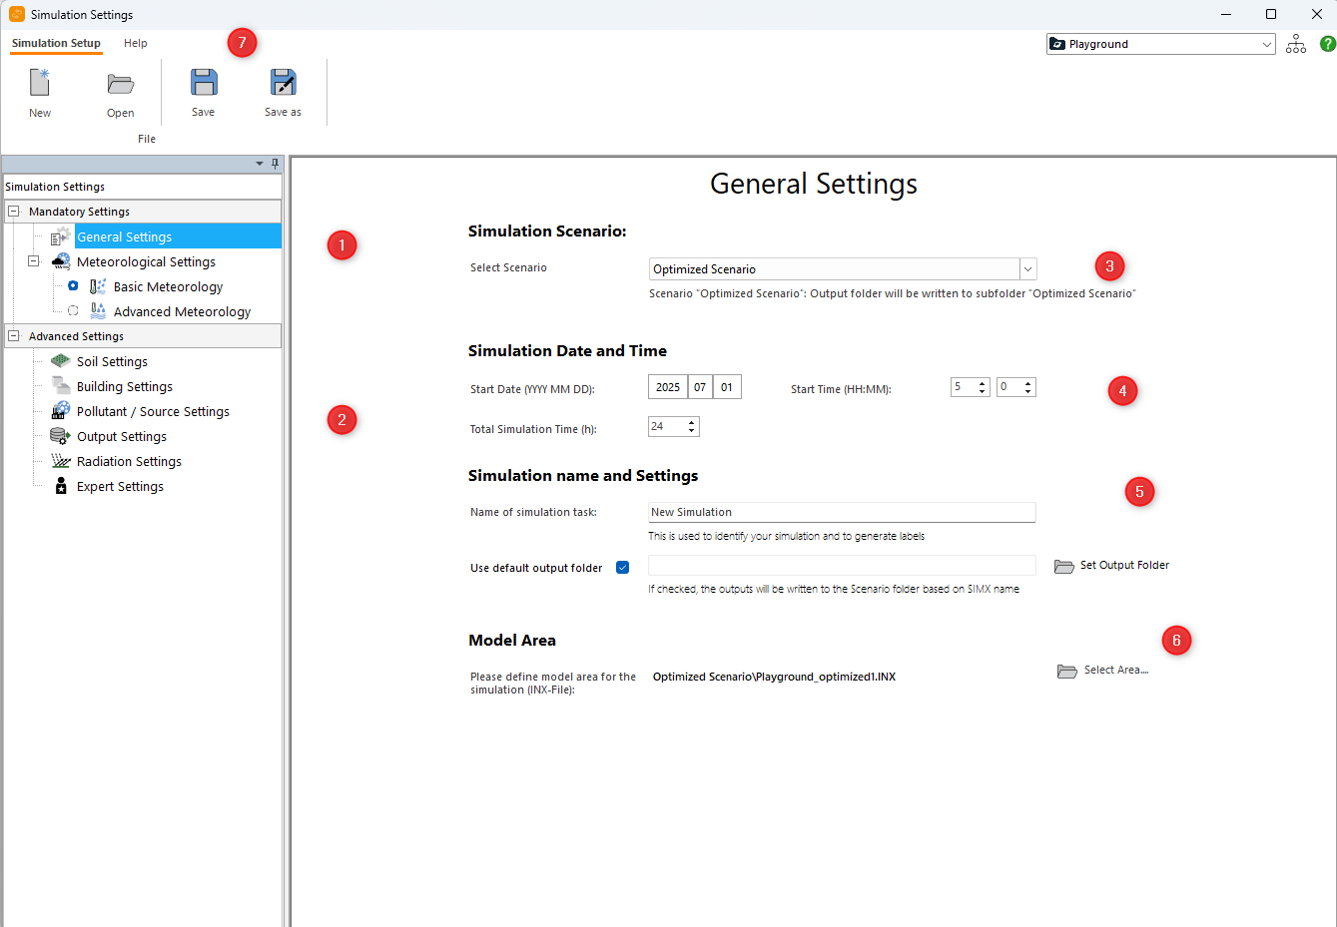Select Advanced Meteorology radio option

pyautogui.click(x=73, y=311)
